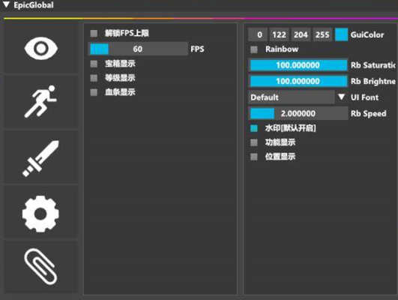This screenshot has width=398, height=300.
Task: Click the UI Font dropdown arrow
Action: point(341,97)
